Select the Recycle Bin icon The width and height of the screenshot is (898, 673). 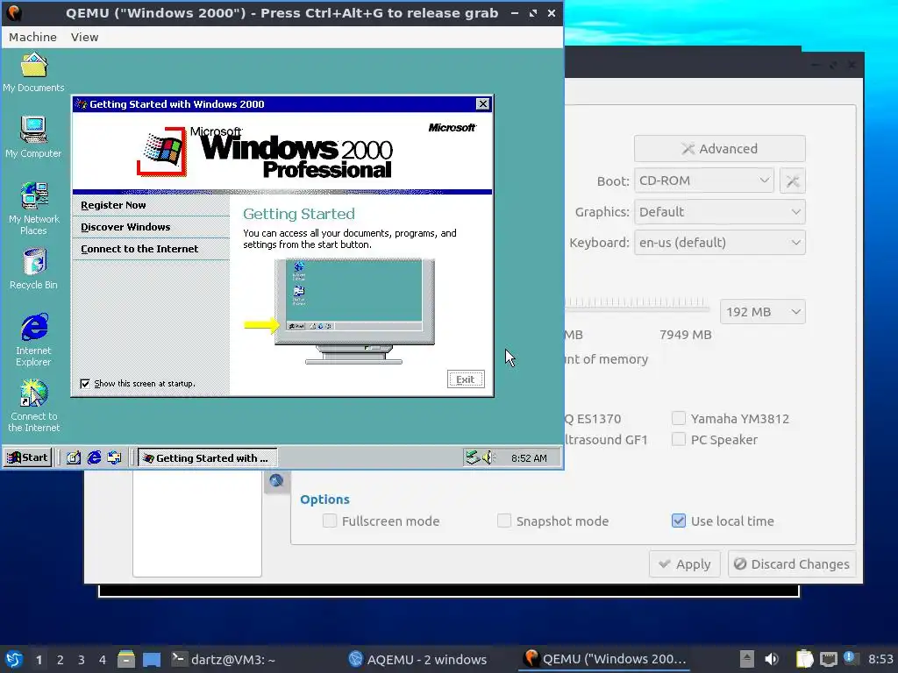tap(34, 268)
